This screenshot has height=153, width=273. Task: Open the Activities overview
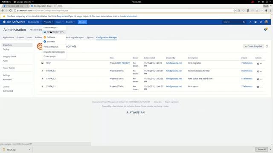pos(6,2)
